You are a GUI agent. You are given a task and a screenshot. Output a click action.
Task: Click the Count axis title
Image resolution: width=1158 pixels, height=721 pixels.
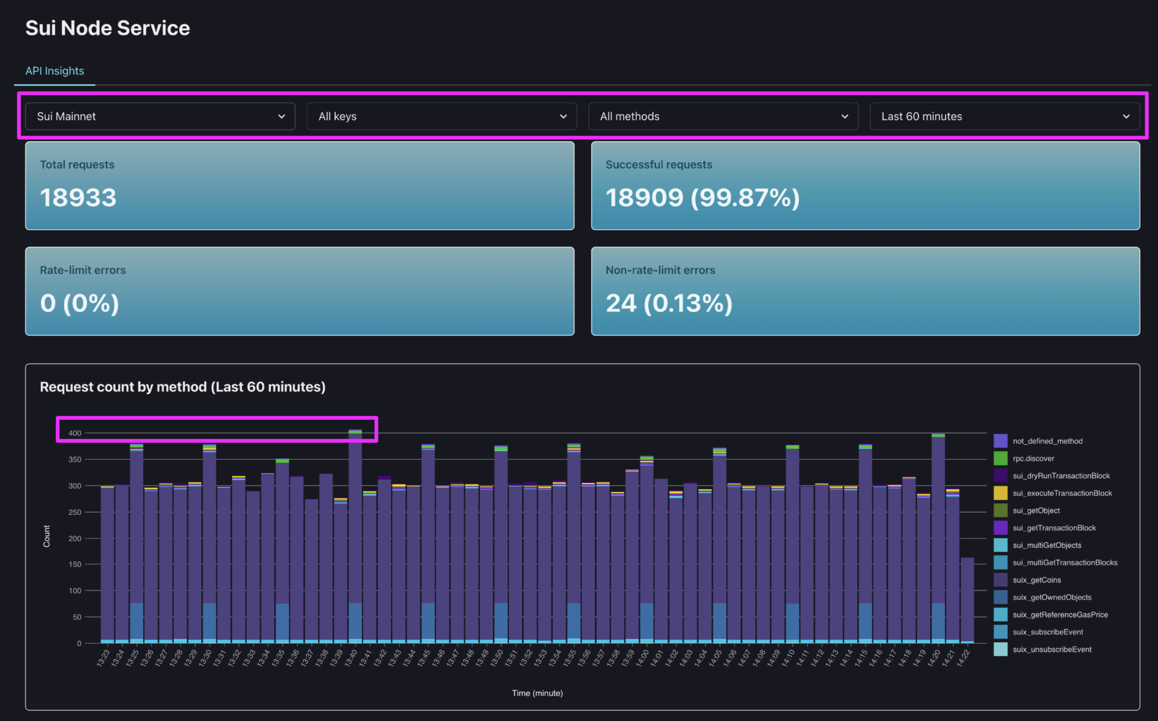[47, 536]
